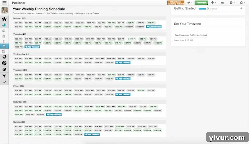Click the profile avatar photo
The image size is (249, 144).
pos(4,11)
